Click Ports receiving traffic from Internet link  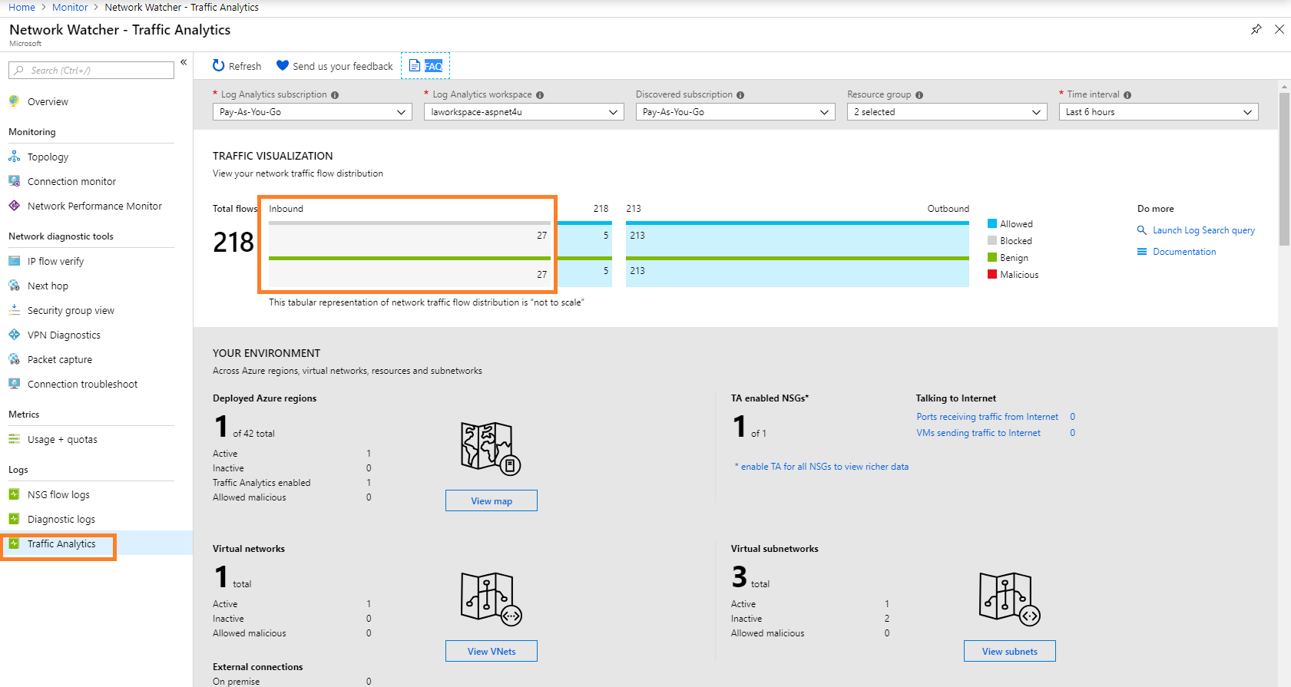pos(987,417)
